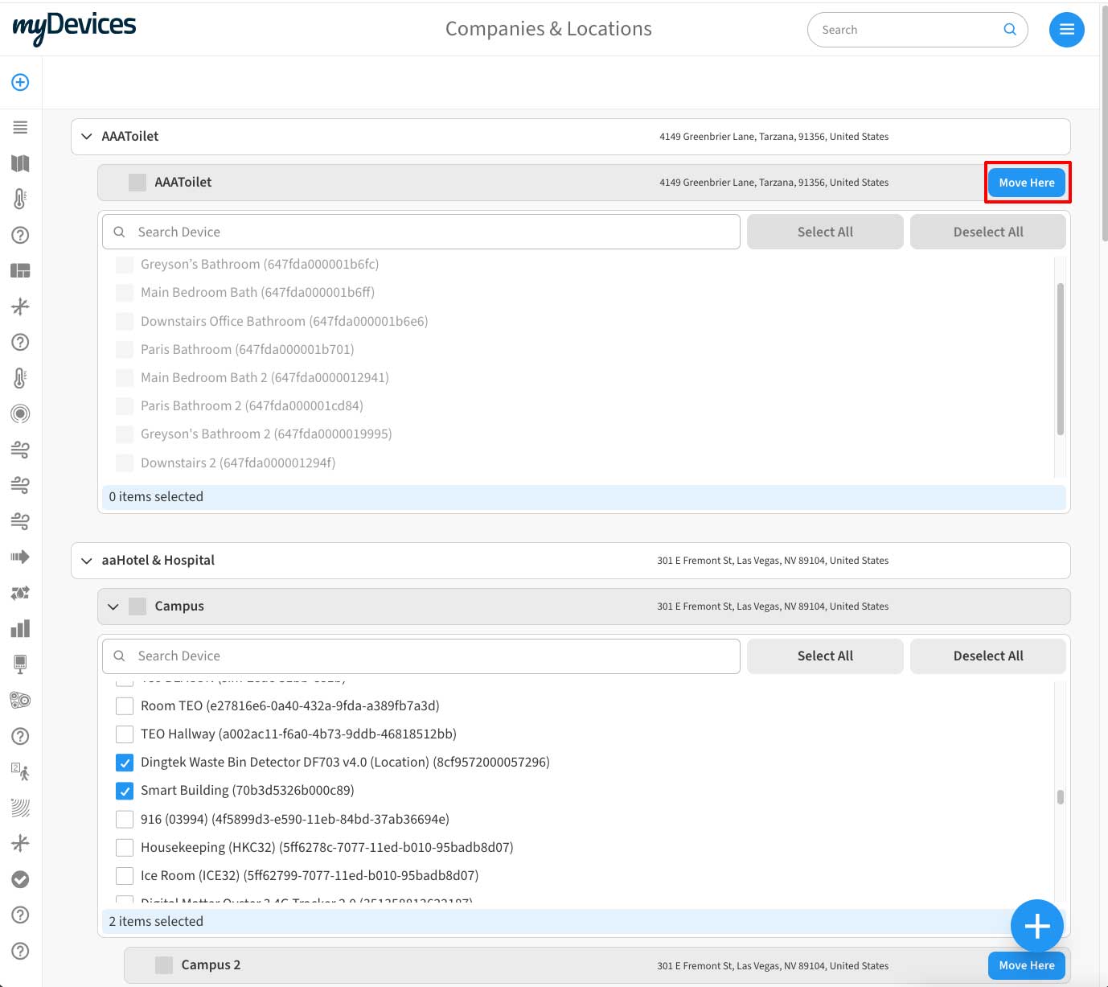Click the add device plus icon in sidebar
The image size is (1108, 987).
click(20, 82)
